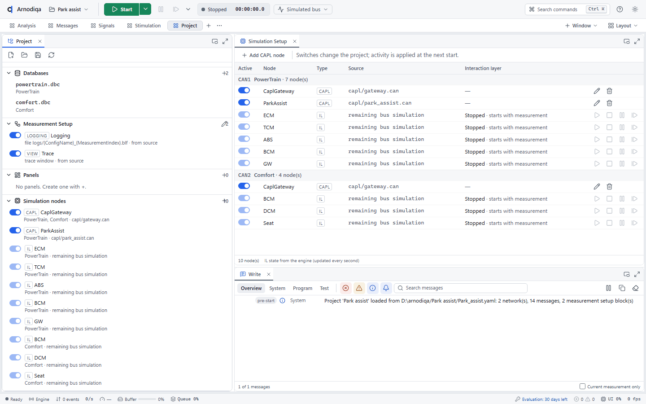Collapse the Databases section
The image size is (646, 404).
pyautogui.click(x=9, y=73)
